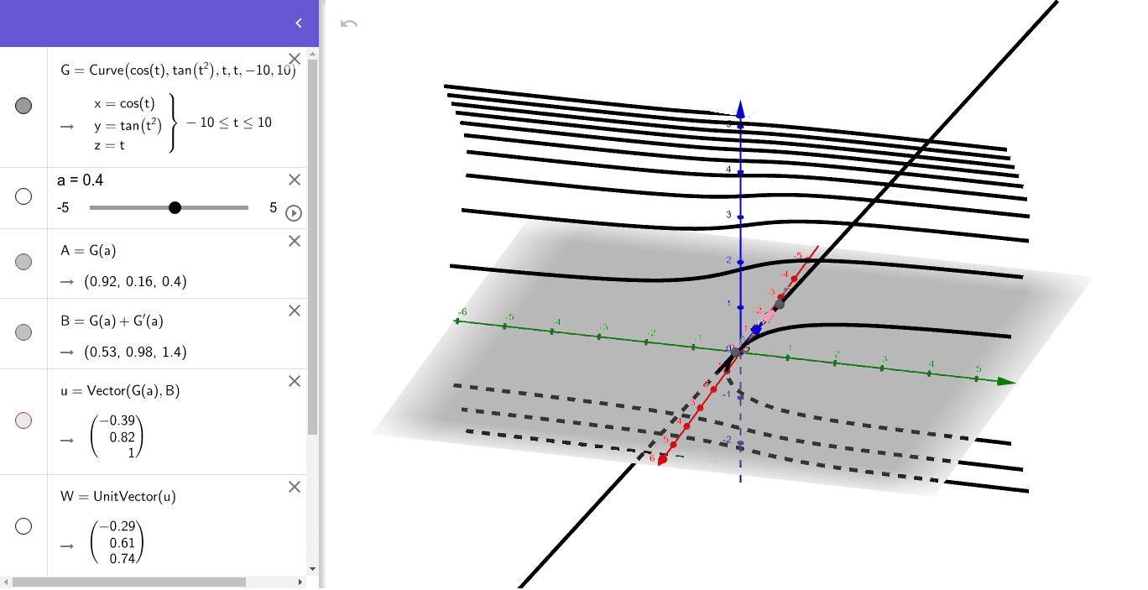Hide curve G via its visibility circle
The image size is (1148, 590).
(x=23, y=105)
